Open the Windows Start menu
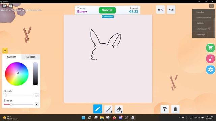Image resolution: width=216 pixels, height=121 pixels. (x=83, y=118)
